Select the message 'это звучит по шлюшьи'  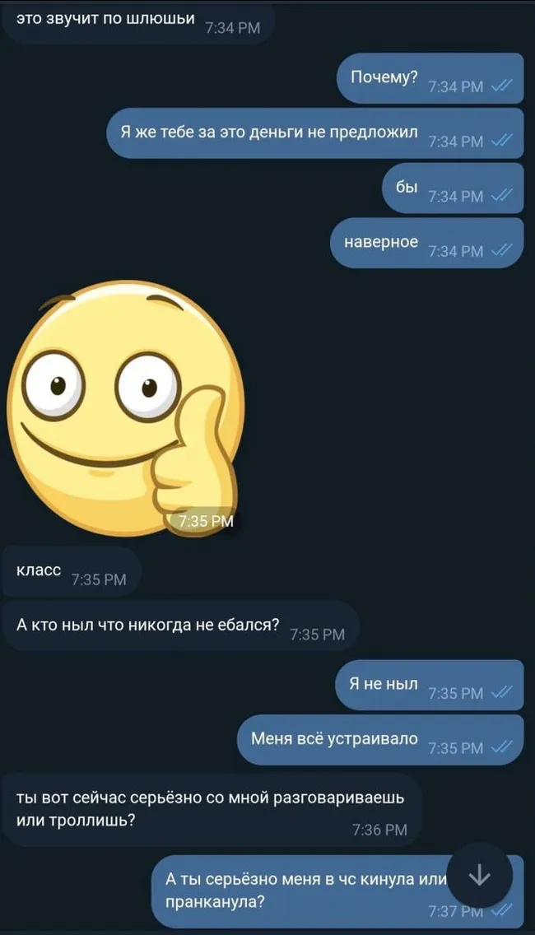tap(138, 23)
